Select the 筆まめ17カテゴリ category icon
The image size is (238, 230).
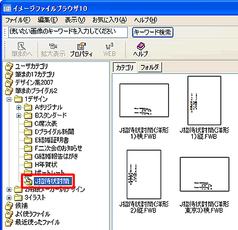[9, 74]
